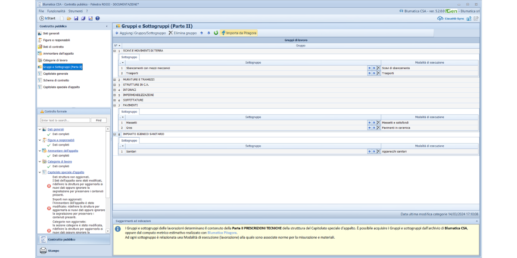Delete the Sanitari sottogruppo row

(x=378, y=152)
